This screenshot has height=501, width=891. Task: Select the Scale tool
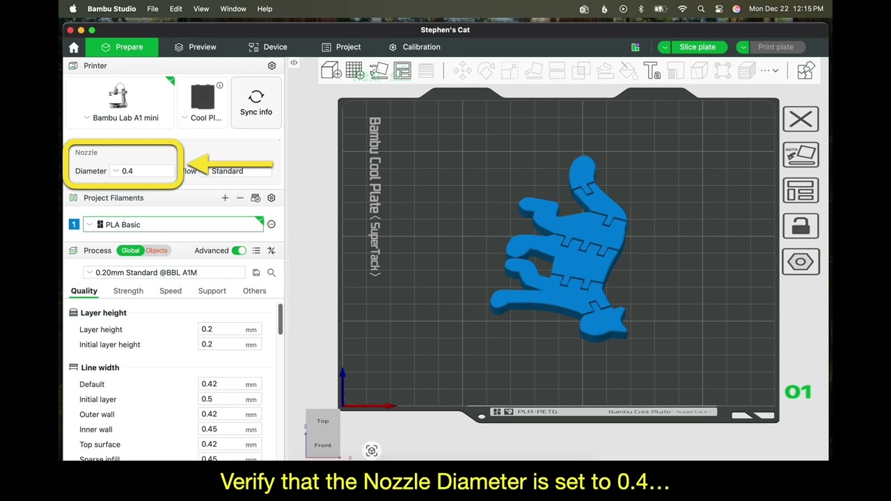point(510,70)
